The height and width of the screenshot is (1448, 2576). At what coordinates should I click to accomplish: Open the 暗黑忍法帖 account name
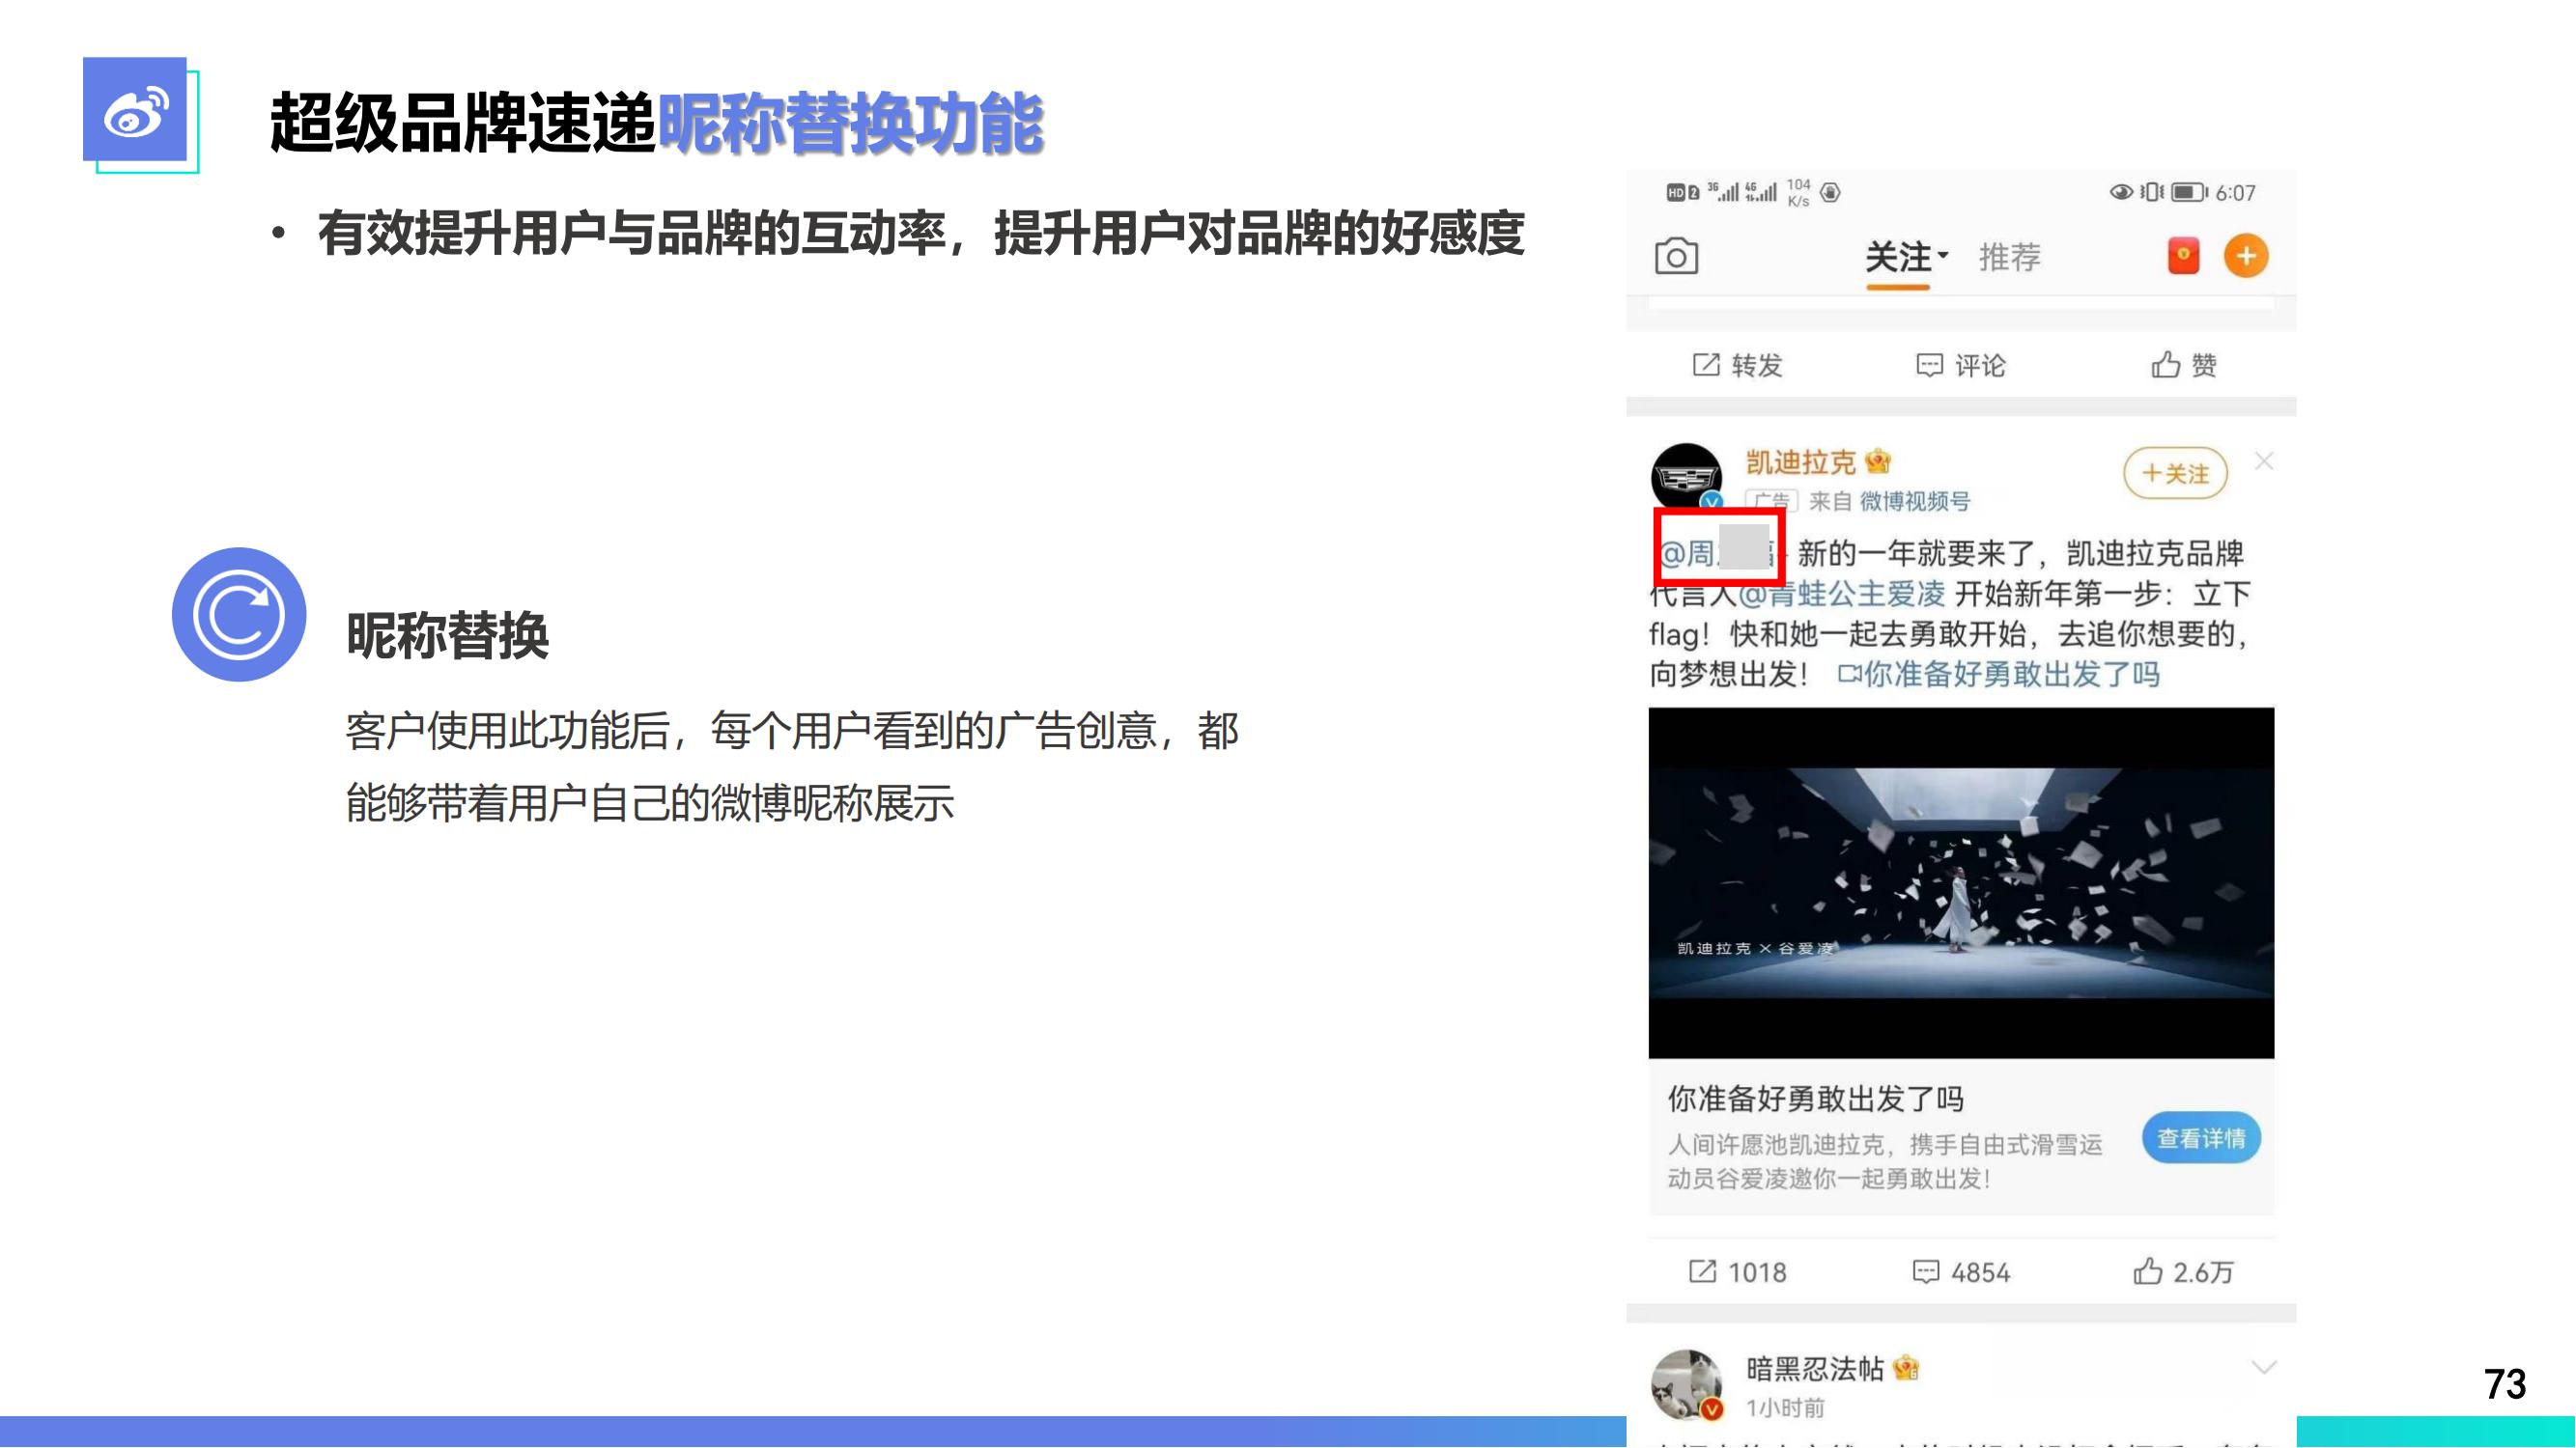(x=1814, y=1369)
